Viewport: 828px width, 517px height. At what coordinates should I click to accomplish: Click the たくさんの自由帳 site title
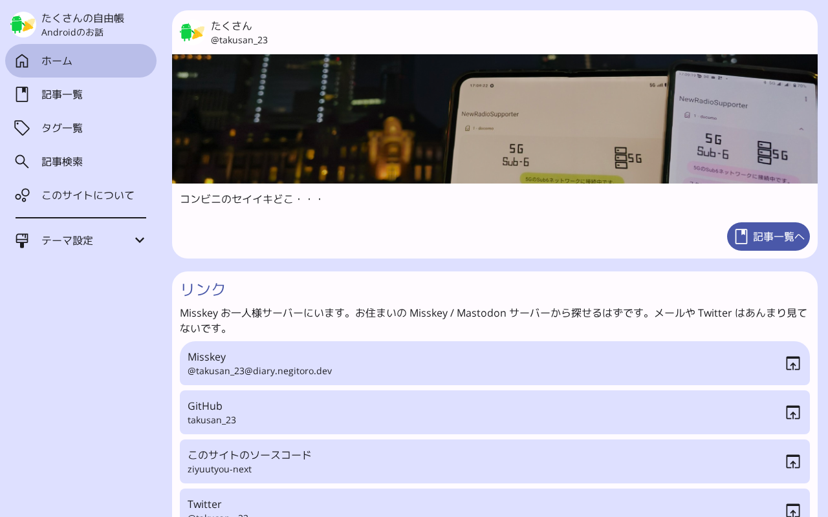(83, 18)
